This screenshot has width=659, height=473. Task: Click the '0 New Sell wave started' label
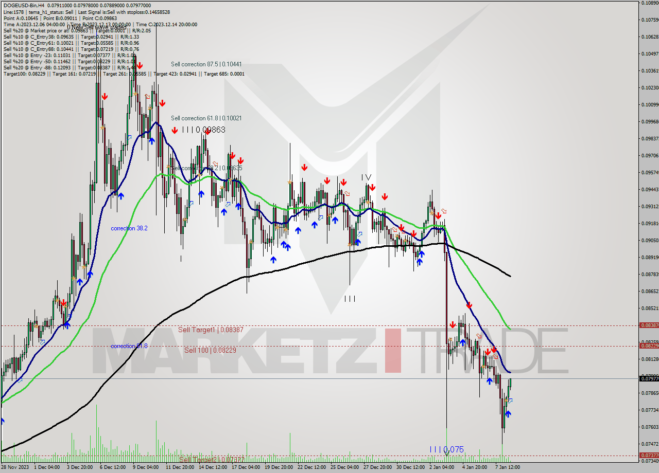(x=97, y=27)
